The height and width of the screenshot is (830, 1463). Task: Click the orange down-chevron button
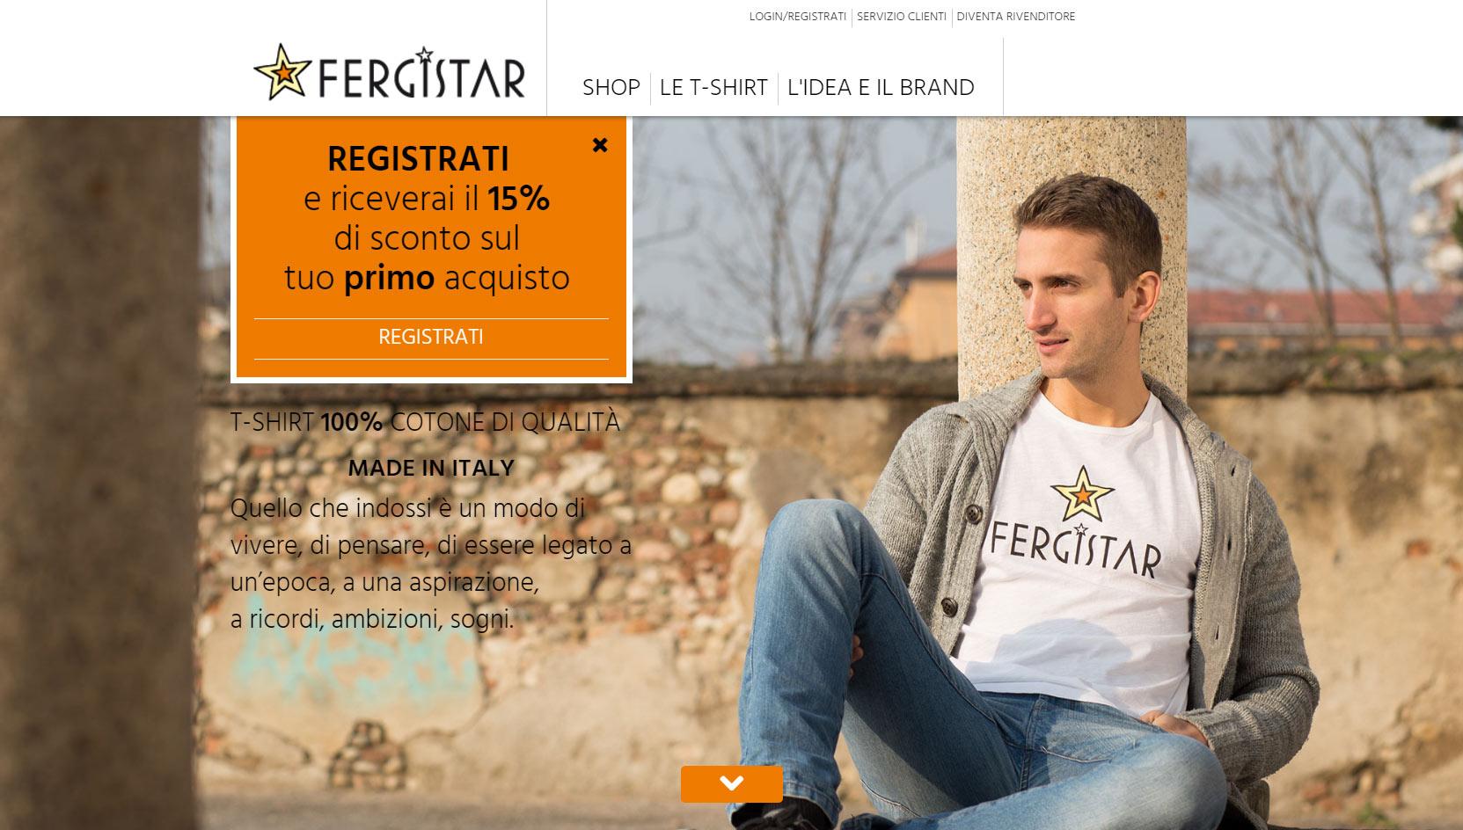pos(731,783)
